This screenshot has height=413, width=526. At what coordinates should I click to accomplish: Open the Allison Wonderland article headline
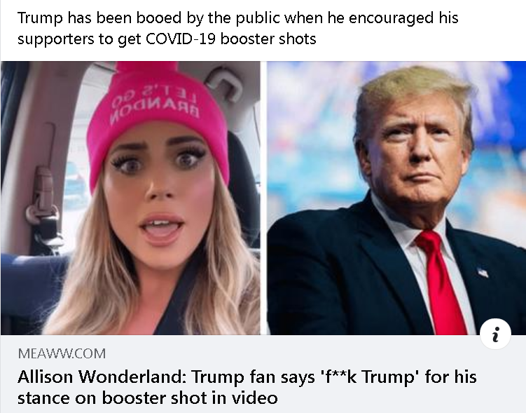pyautogui.click(x=247, y=387)
